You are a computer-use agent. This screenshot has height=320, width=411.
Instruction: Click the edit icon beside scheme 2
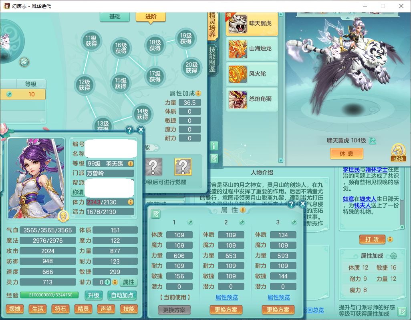tap(242, 222)
